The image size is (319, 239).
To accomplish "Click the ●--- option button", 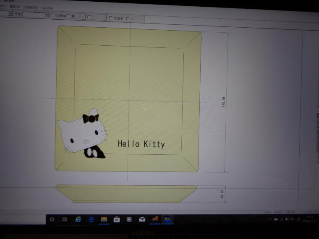I will point(78,16).
